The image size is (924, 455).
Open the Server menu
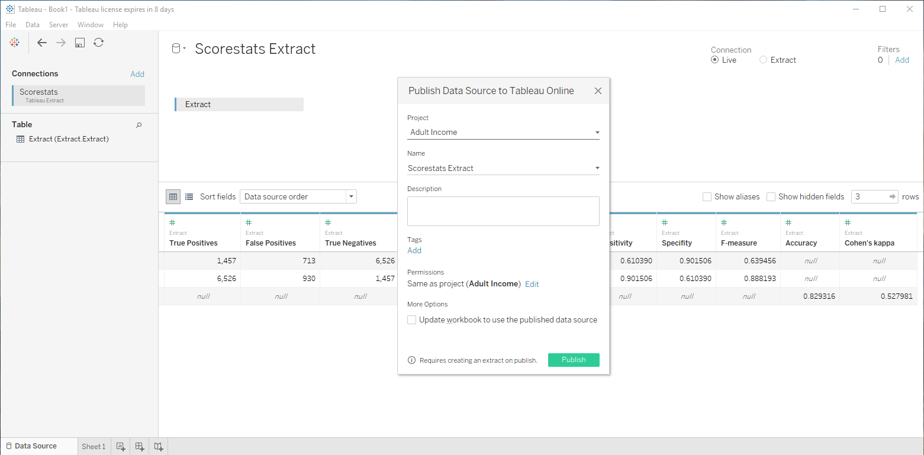(x=59, y=25)
